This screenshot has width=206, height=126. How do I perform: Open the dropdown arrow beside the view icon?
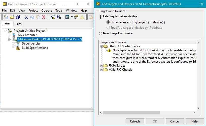click(72, 17)
